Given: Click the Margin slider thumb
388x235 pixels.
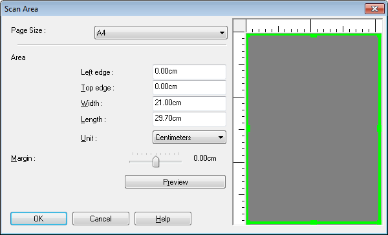Looking at the screenshot, I should click(x=156, y=161).
